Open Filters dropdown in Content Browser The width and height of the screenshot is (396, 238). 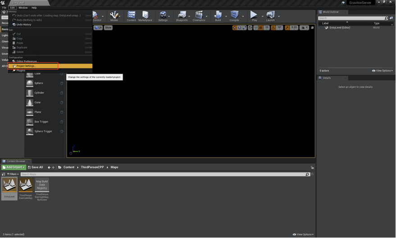pos(13,174)
